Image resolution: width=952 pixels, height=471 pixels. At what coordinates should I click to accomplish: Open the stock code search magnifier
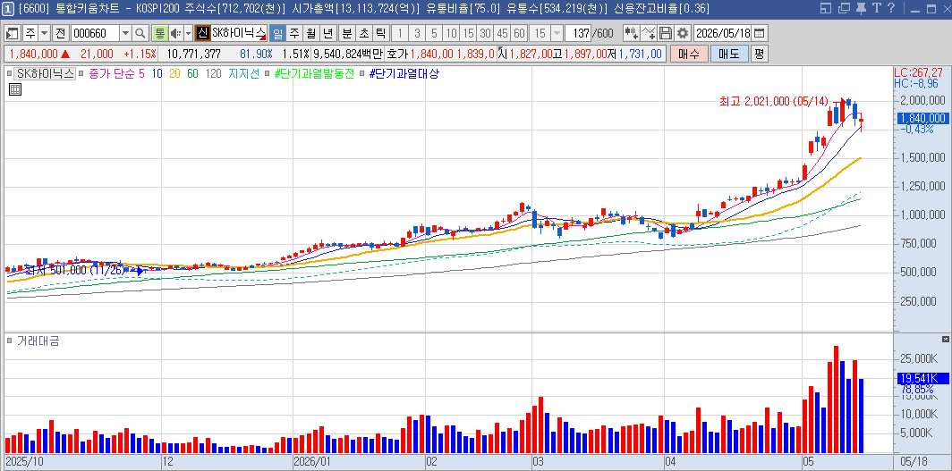pyautogui.click(x=140, y=33)
